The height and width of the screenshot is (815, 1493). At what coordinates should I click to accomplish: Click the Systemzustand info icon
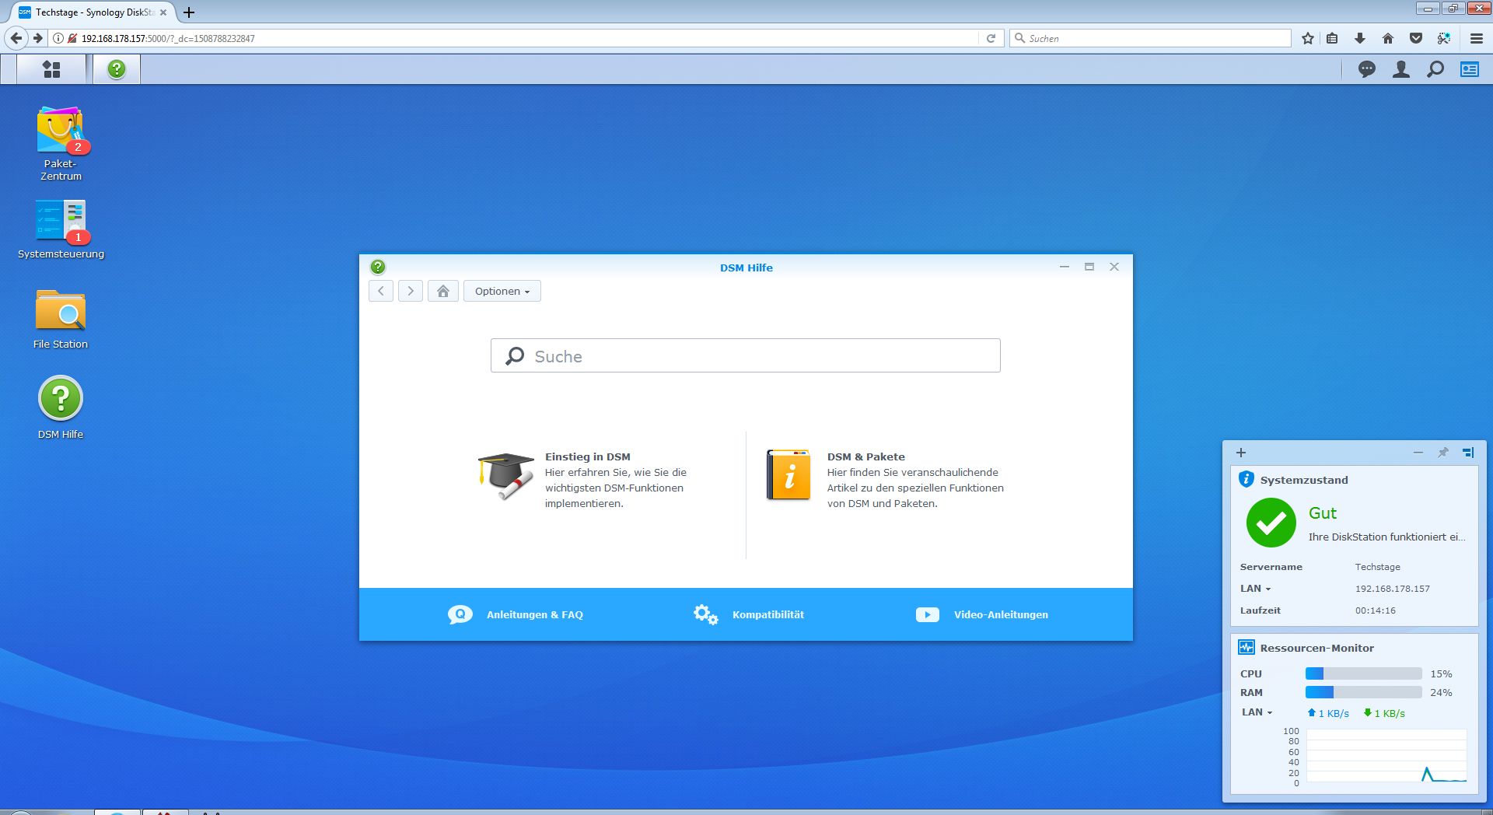pyautogui.click(x=1246, y=479)
